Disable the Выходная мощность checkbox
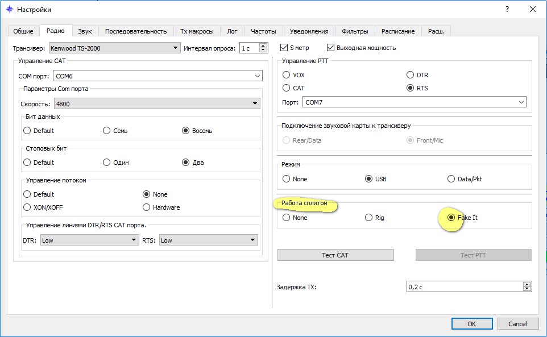The image size is (547, 337). (x=331, y=48)
